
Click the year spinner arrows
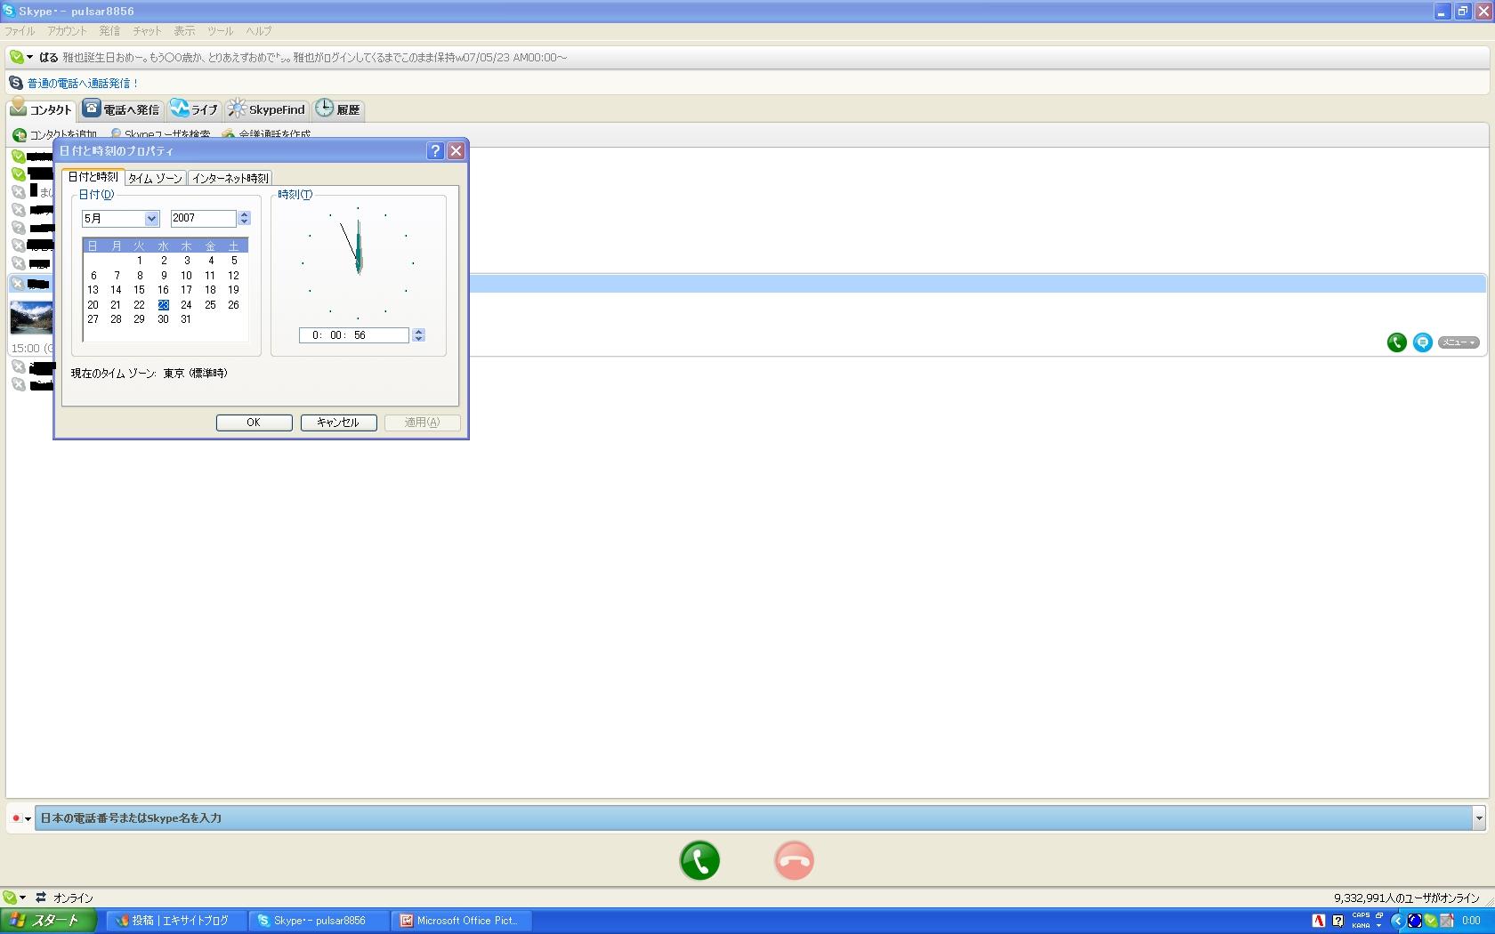(x=245, y=218)
